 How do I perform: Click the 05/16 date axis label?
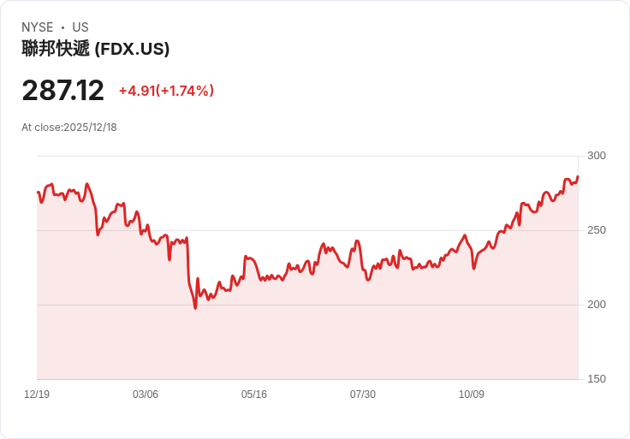(254, 395)
